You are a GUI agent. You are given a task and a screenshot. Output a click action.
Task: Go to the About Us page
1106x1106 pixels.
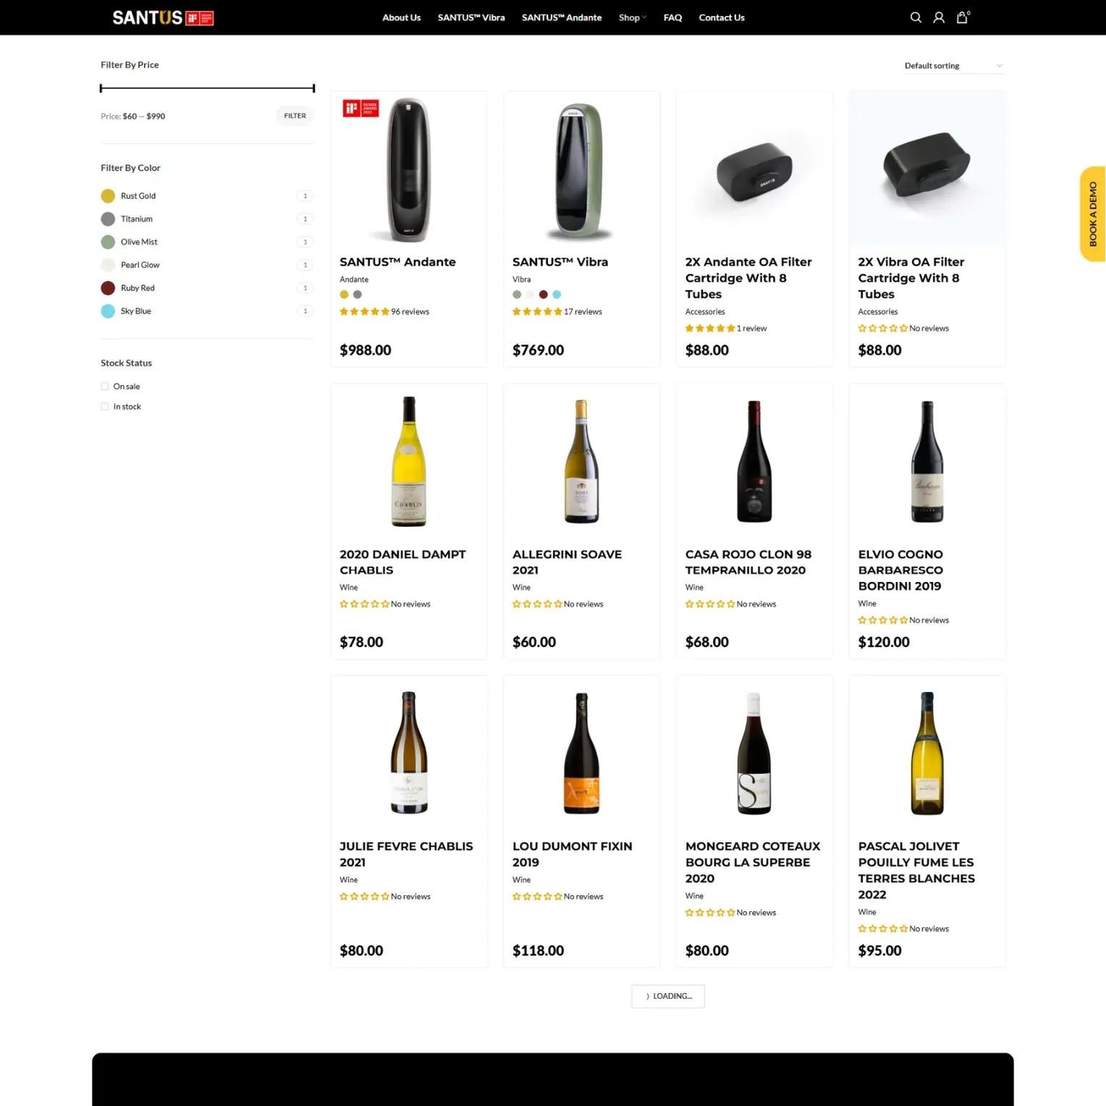[x=401, y=17]
